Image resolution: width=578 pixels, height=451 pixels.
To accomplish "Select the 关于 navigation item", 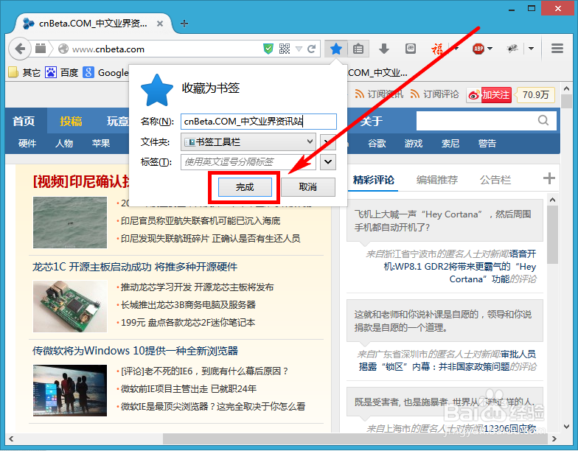I will 372,121.
